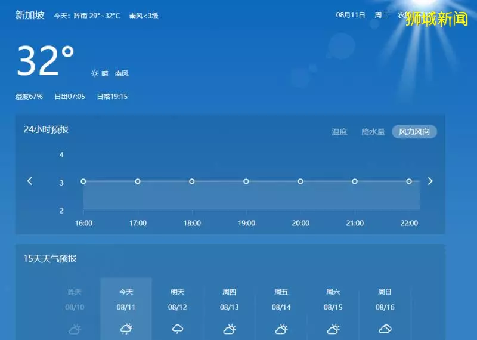
Task: Click the 18:00 wind data point
Action: [x=191, y=181]
